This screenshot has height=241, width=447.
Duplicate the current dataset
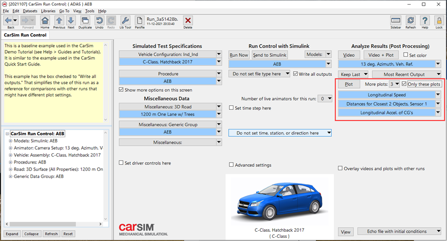(x=85, y=21)
